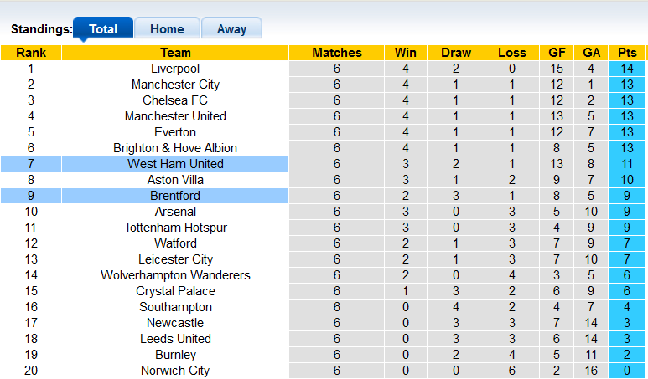Image resolution: width=648 pixels, height=379 pixels.
Task: Open the Chelsea FC team page
Action: tap(175, 100)
